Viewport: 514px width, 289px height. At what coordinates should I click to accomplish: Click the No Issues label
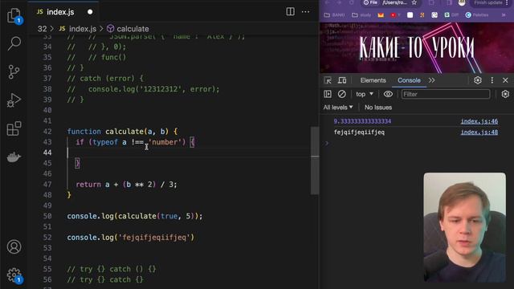point(378,107)
